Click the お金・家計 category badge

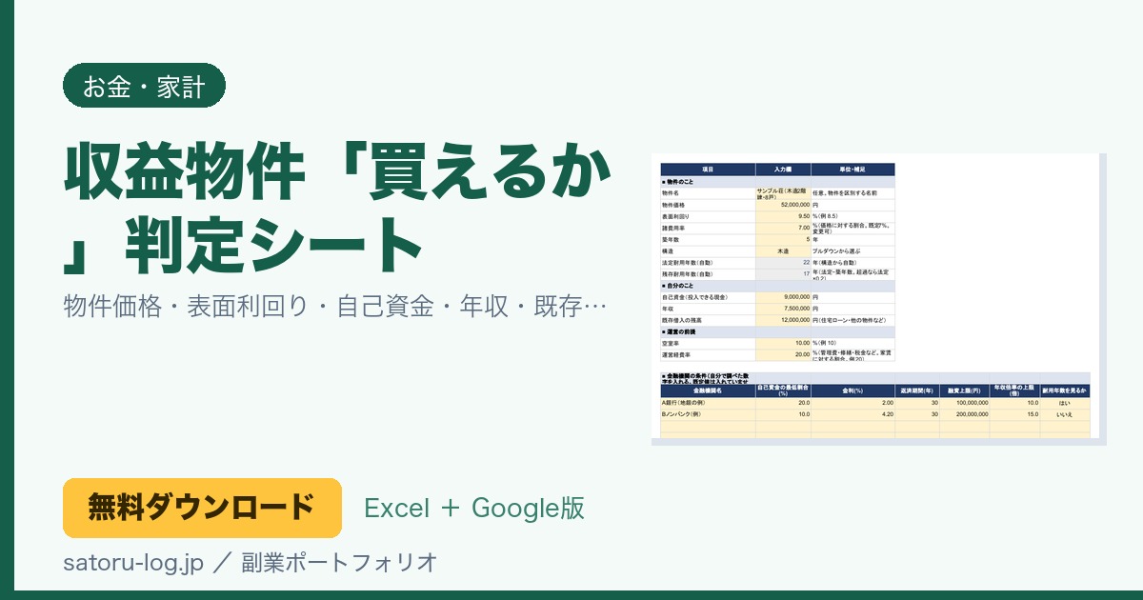(x=144, y=86)
